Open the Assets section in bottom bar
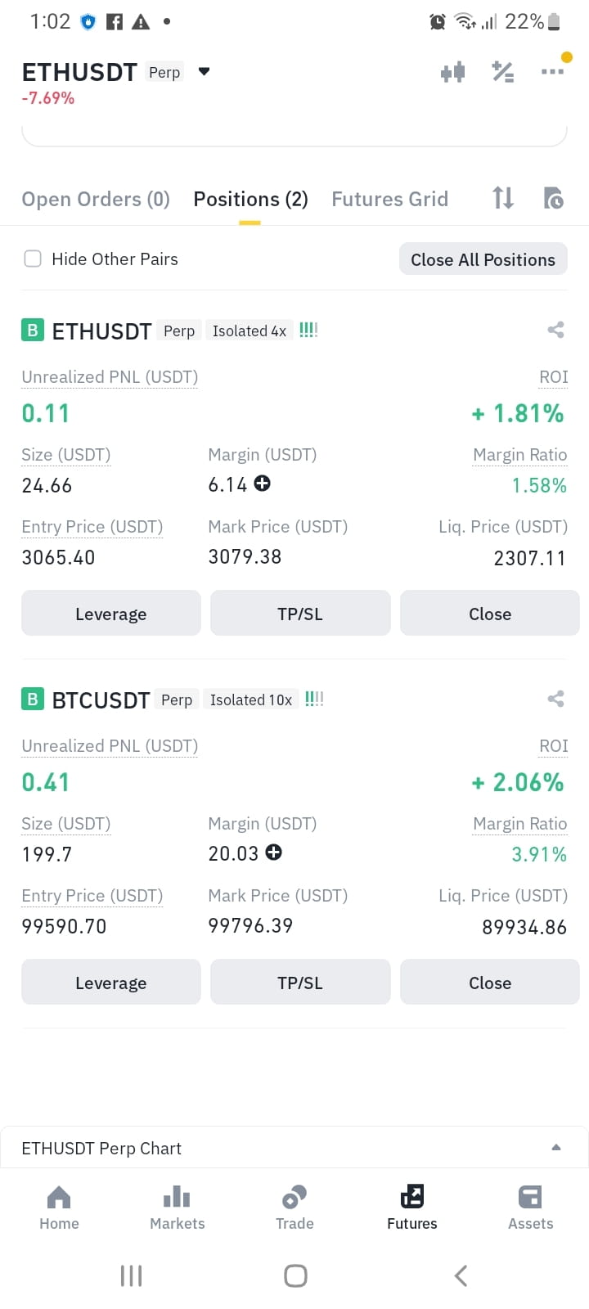 click(x=530, y=1208)
